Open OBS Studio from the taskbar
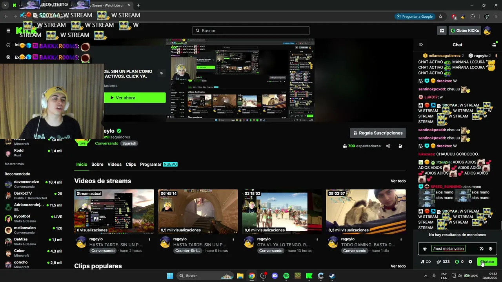The image size is (502, 282). pyautogui.click(x=263, y=276)
